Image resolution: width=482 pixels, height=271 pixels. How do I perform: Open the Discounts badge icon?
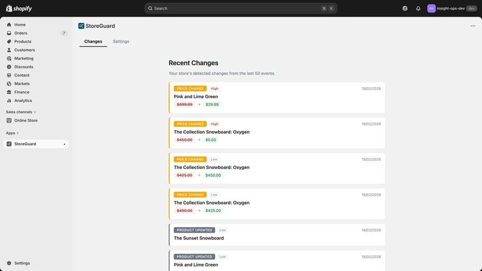coord(9,67)
